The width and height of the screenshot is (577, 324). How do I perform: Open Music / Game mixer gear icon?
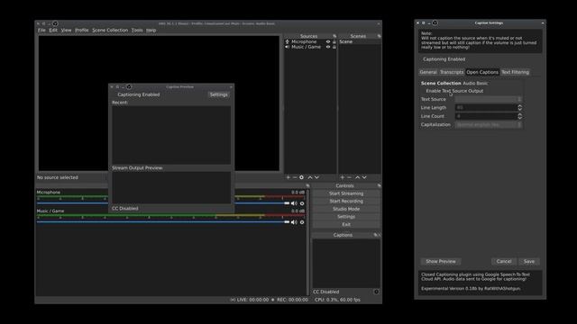pos(302,222)
